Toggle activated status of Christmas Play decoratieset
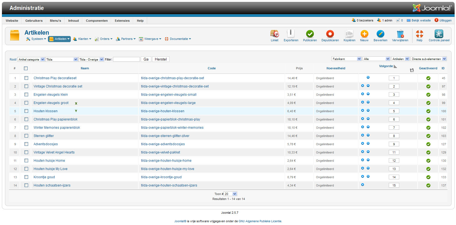Image resolution: width=456 pixels, height=225 pixels. click(x=428, y=78)
